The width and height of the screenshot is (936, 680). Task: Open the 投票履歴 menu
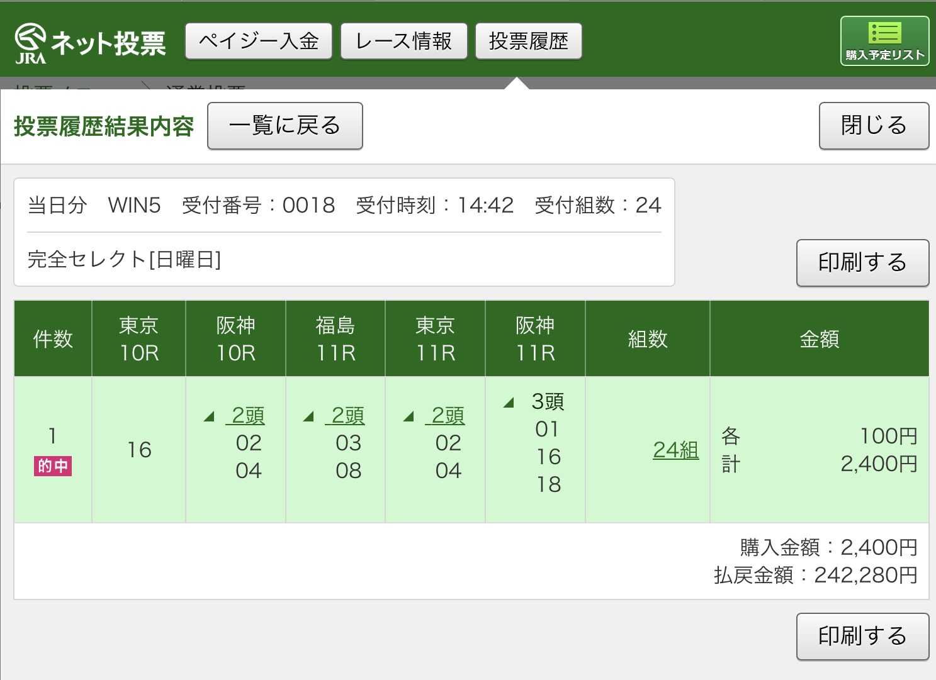click(528, 42)
